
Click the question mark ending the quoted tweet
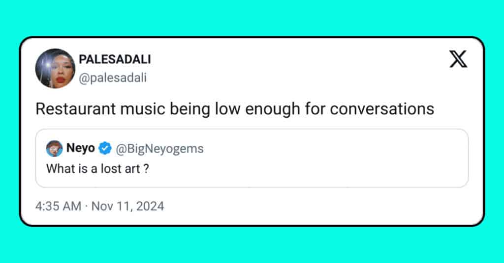(146, 168)
